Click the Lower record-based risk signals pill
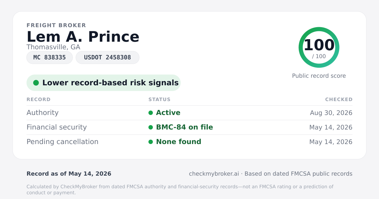The image size is (379, 199). (x=104, y=83)
